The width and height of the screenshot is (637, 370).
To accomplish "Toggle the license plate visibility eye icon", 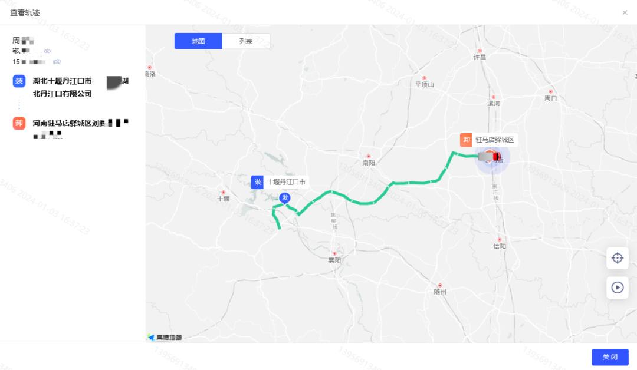I will [48, 51].
